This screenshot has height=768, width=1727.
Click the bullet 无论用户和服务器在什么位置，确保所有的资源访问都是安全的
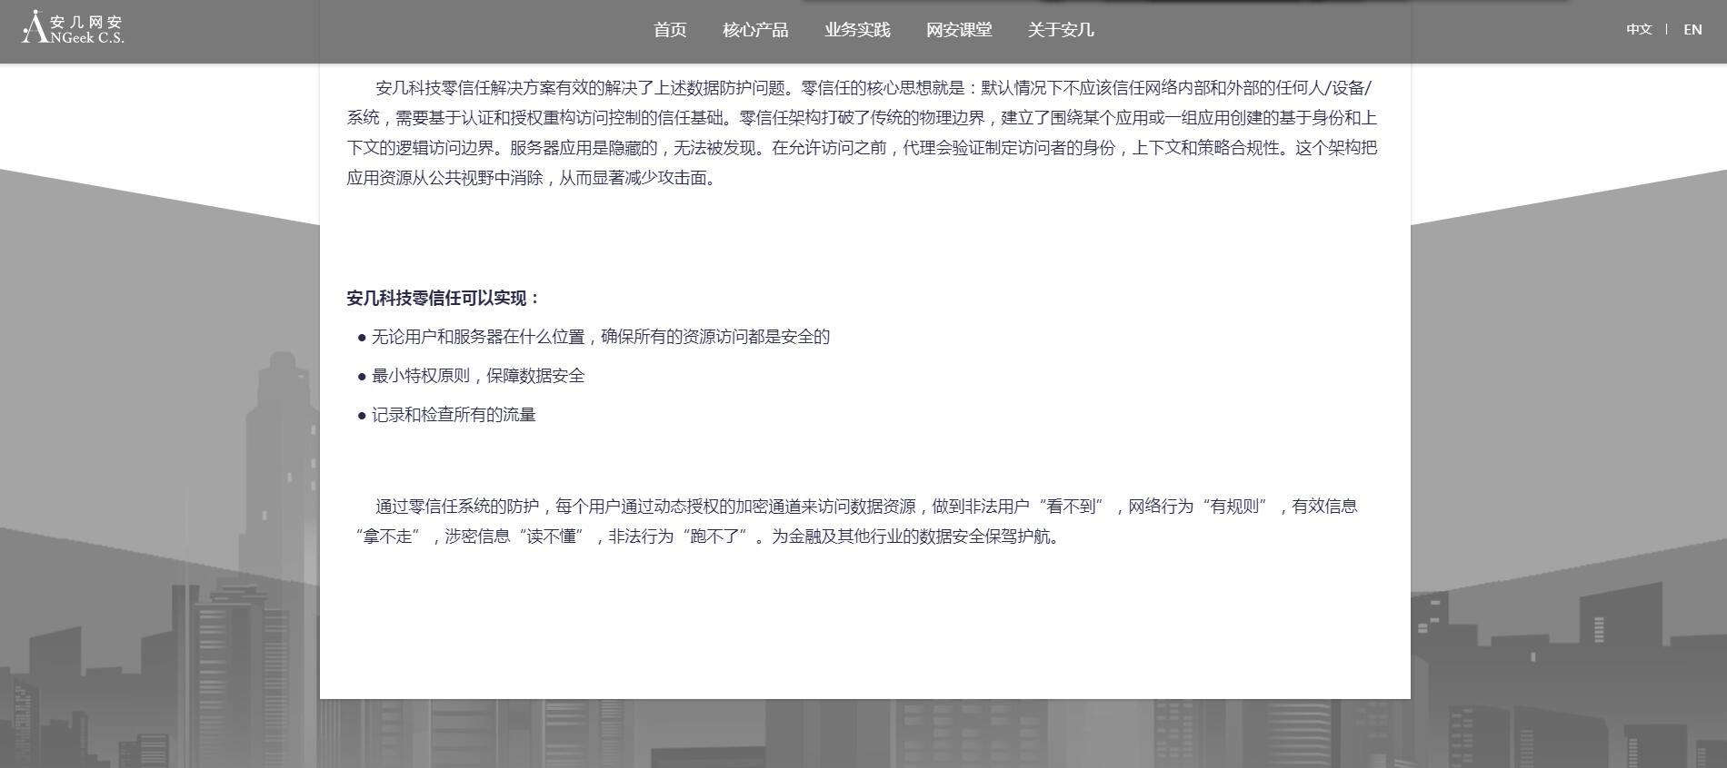point(594,337)
